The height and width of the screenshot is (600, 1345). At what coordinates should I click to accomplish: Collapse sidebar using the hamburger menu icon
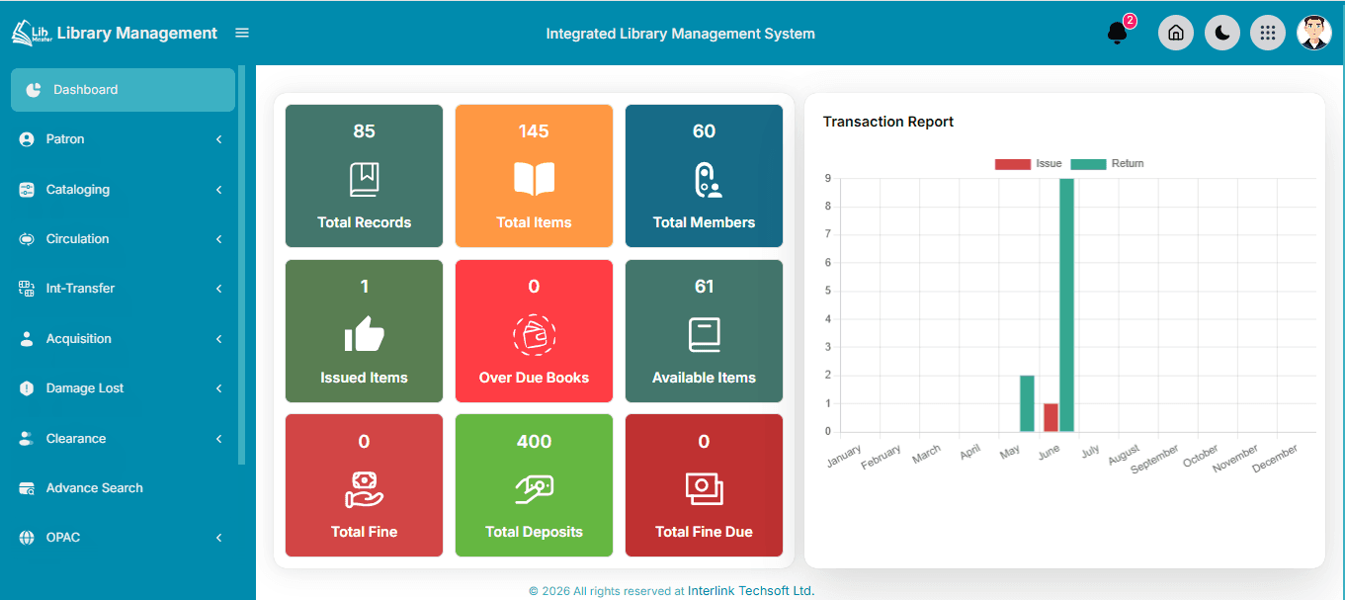click(242, 33)
